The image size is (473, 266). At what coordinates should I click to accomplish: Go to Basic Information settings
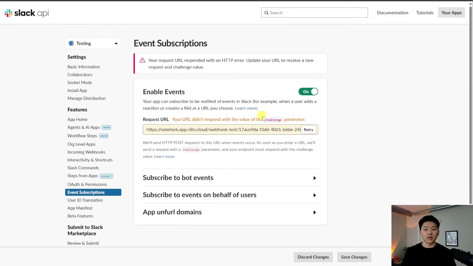click(84, 67)
